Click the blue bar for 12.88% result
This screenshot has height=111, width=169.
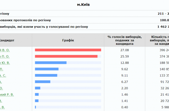(x=51, y=63)
